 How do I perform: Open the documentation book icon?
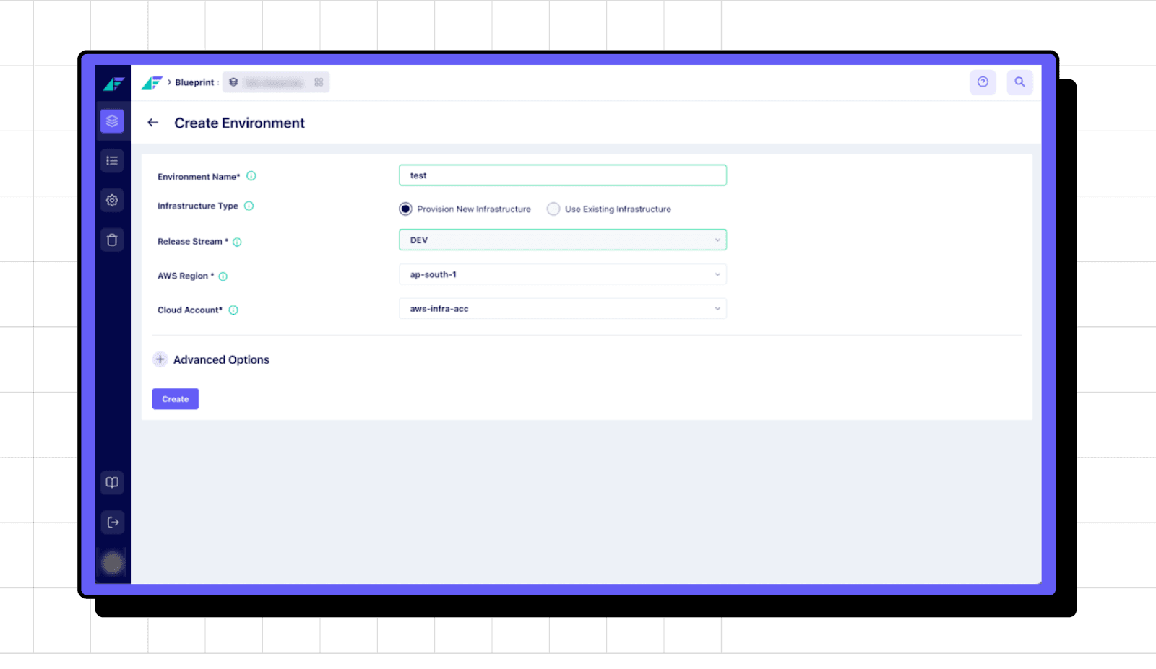tap(112, 483)
